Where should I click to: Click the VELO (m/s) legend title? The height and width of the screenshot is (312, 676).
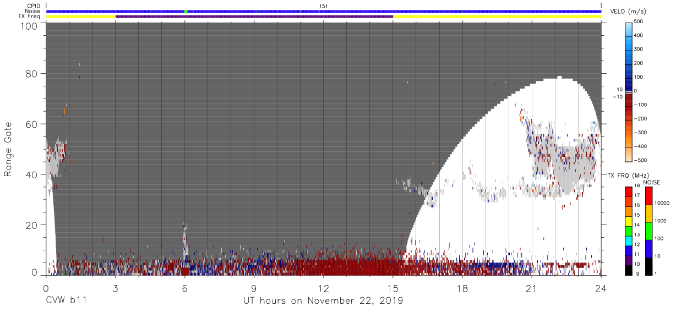point(629,12)
